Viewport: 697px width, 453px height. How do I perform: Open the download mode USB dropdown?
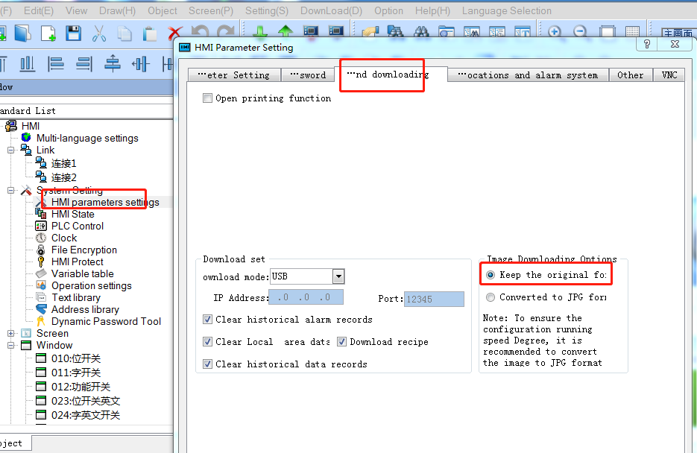click(x=338, y=276)
